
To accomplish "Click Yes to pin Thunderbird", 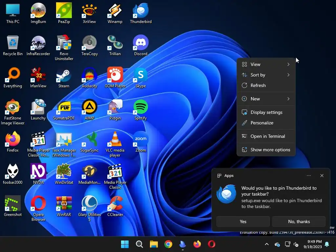I will (243, 221).
